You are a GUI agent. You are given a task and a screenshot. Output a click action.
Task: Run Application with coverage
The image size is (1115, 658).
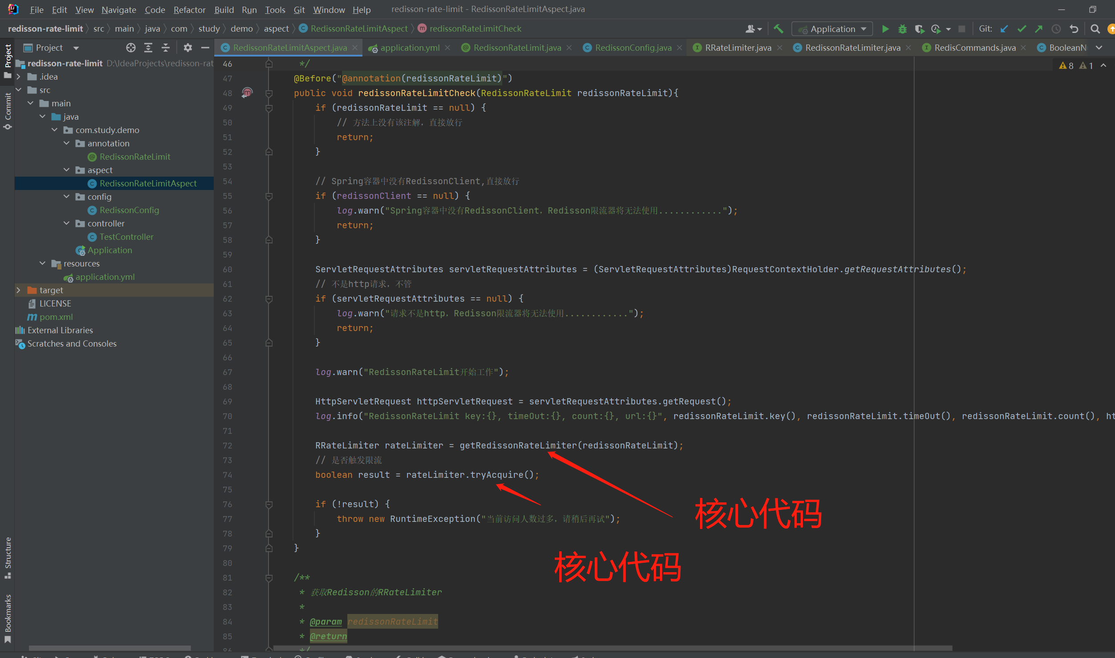[919, 29]
